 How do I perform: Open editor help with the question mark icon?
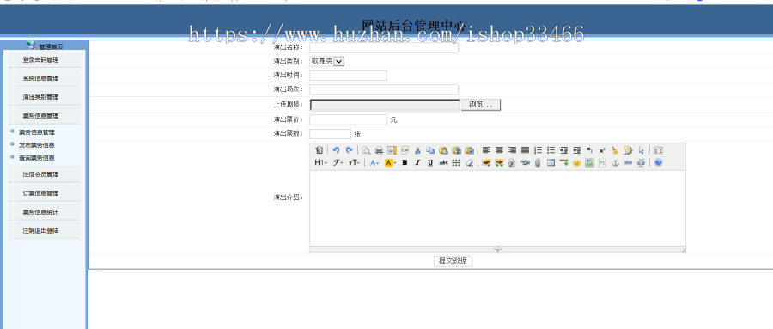click(658, 162)
